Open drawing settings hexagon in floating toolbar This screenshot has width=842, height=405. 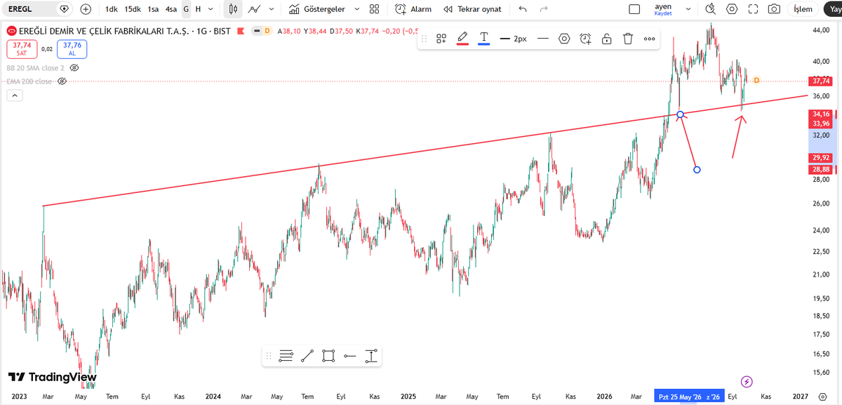[x=564, y=39]
